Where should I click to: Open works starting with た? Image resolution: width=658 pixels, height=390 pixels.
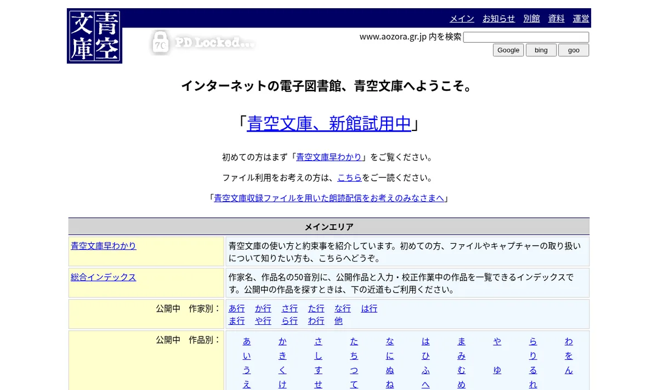tap(354, 341)
